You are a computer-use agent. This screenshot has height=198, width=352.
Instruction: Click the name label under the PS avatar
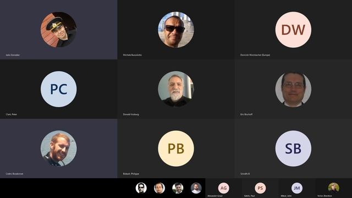click(249, 196)
